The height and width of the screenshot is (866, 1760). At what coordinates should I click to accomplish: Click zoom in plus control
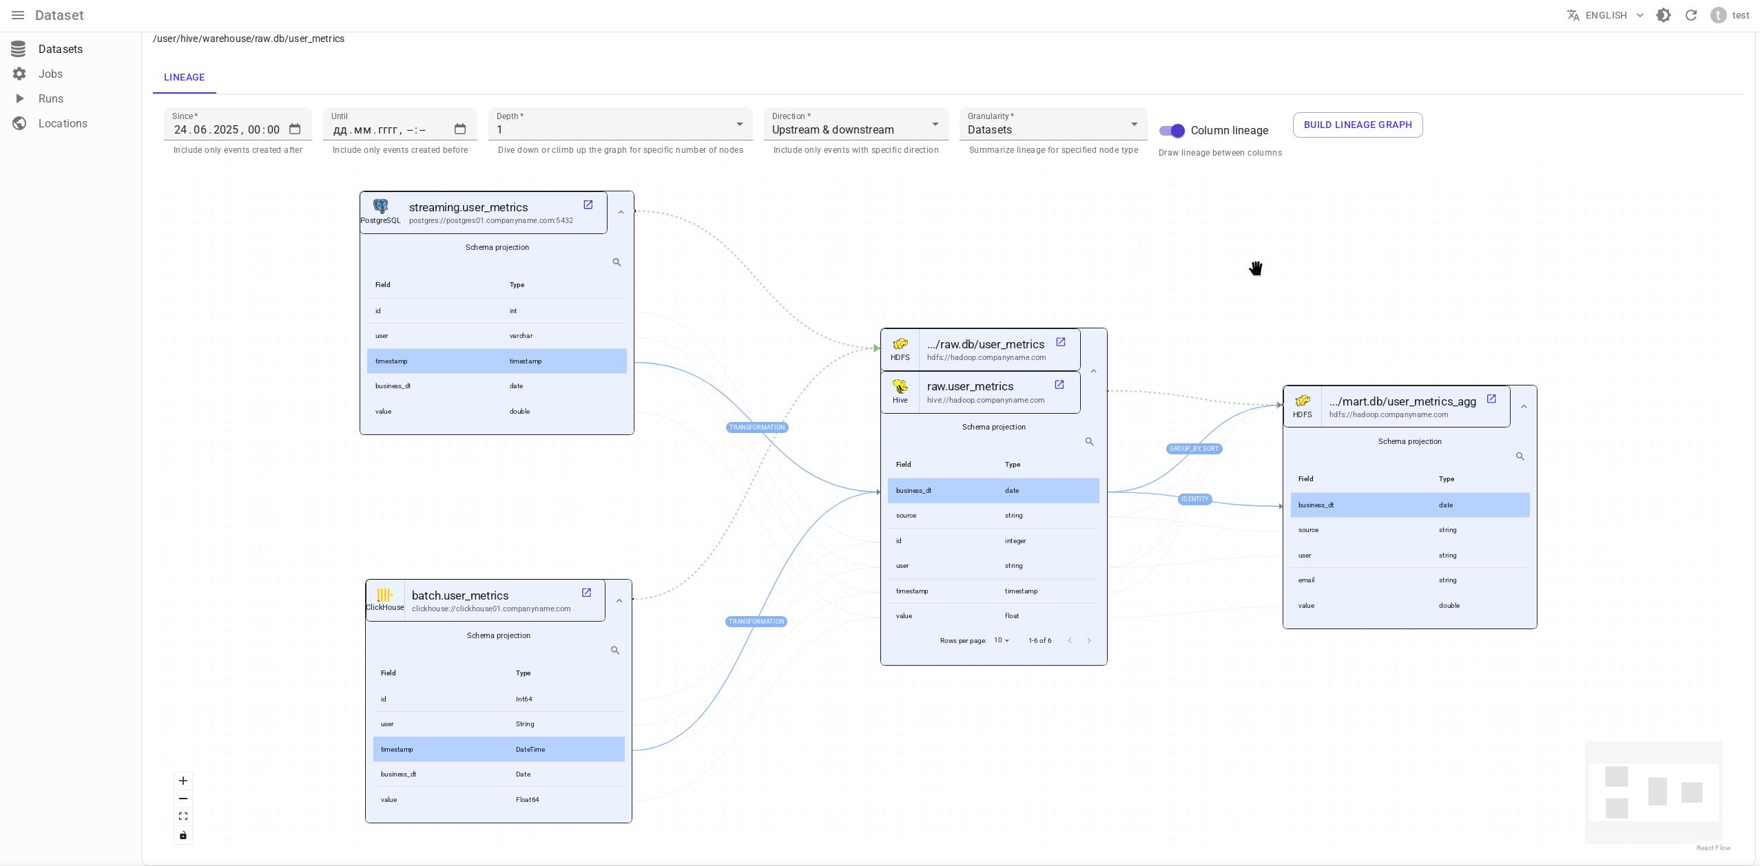(183, 781)
